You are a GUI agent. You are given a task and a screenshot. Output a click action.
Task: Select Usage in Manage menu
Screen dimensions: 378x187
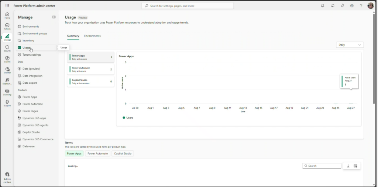click(x=36, y=48)
